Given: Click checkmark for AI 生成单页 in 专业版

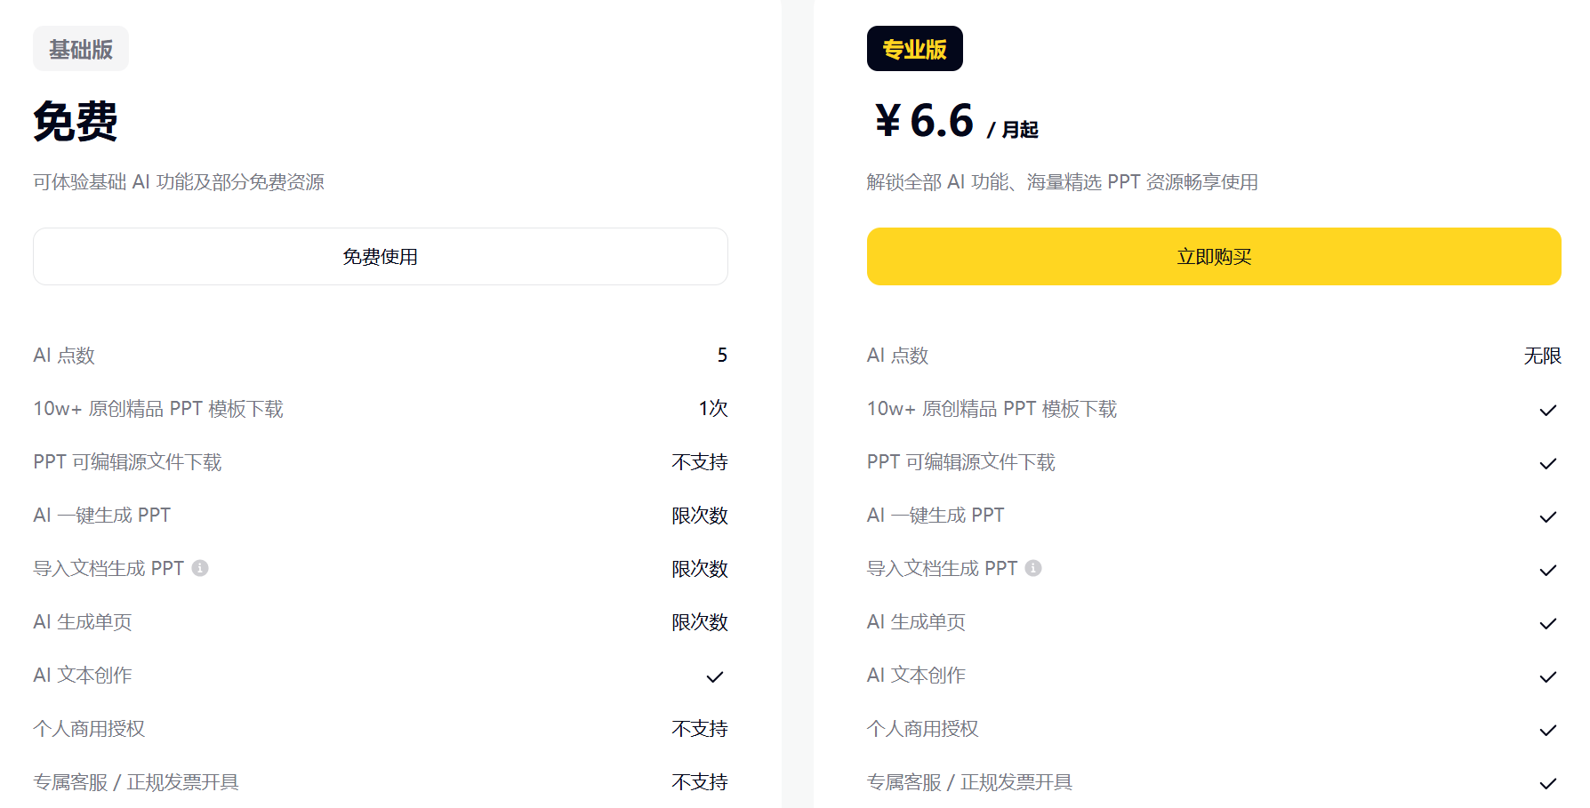Looking at the screenshot, I should tap(1548, 623).
